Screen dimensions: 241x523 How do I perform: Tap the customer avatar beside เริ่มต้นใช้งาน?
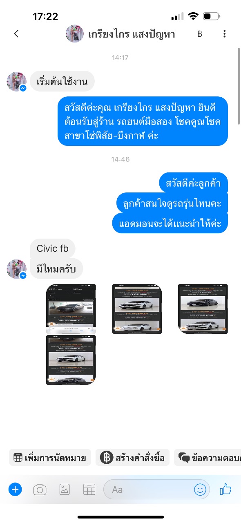click(x=17, y=82)
